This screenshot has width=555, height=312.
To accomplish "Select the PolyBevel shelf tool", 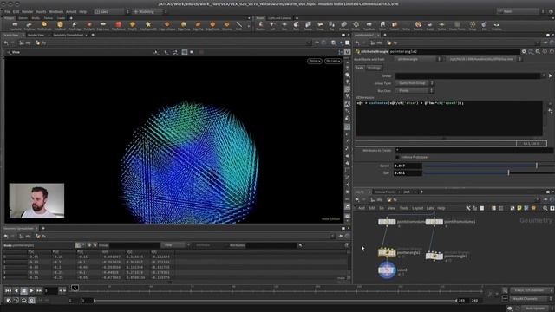I will click(x=60, y=25).
